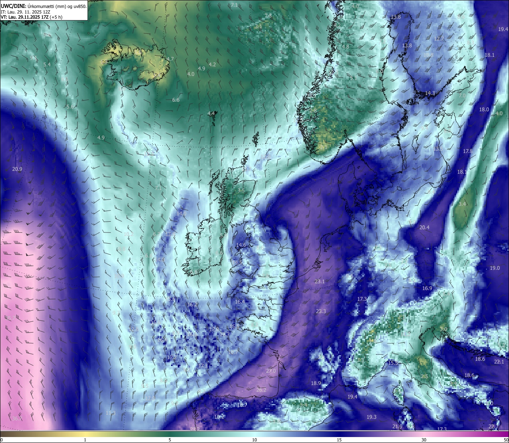509x443 pixels.
Task: Click the '50' label at the end of the scale
Action: 506,440
